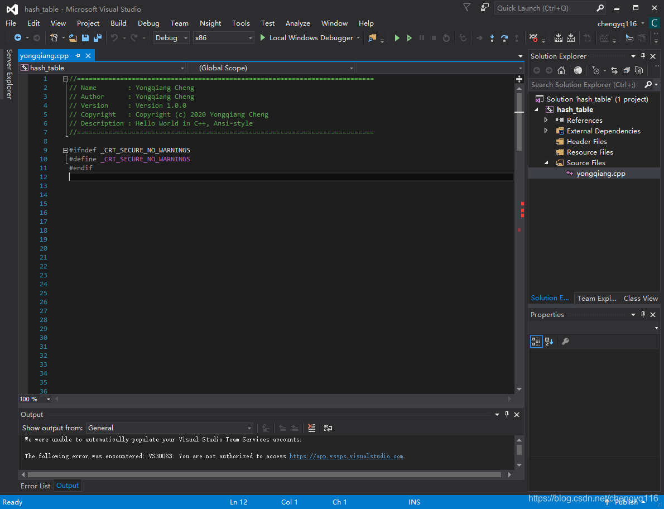The height and width of the screenshot is (509, 664).
Task: Click the Find in Files icon
Action: pyautogui.click(x=372, y=38)
